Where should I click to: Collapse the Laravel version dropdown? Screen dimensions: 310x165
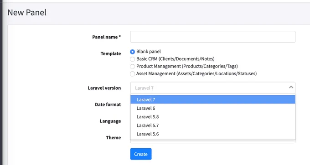tap(213, 87)
